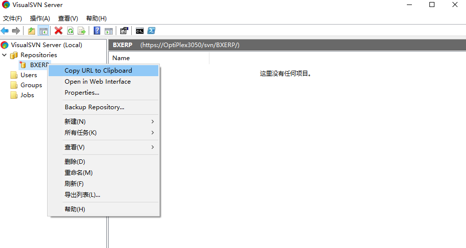Click the Users folder icon
This screenshot has width=466, height=248.
(14, 75)
